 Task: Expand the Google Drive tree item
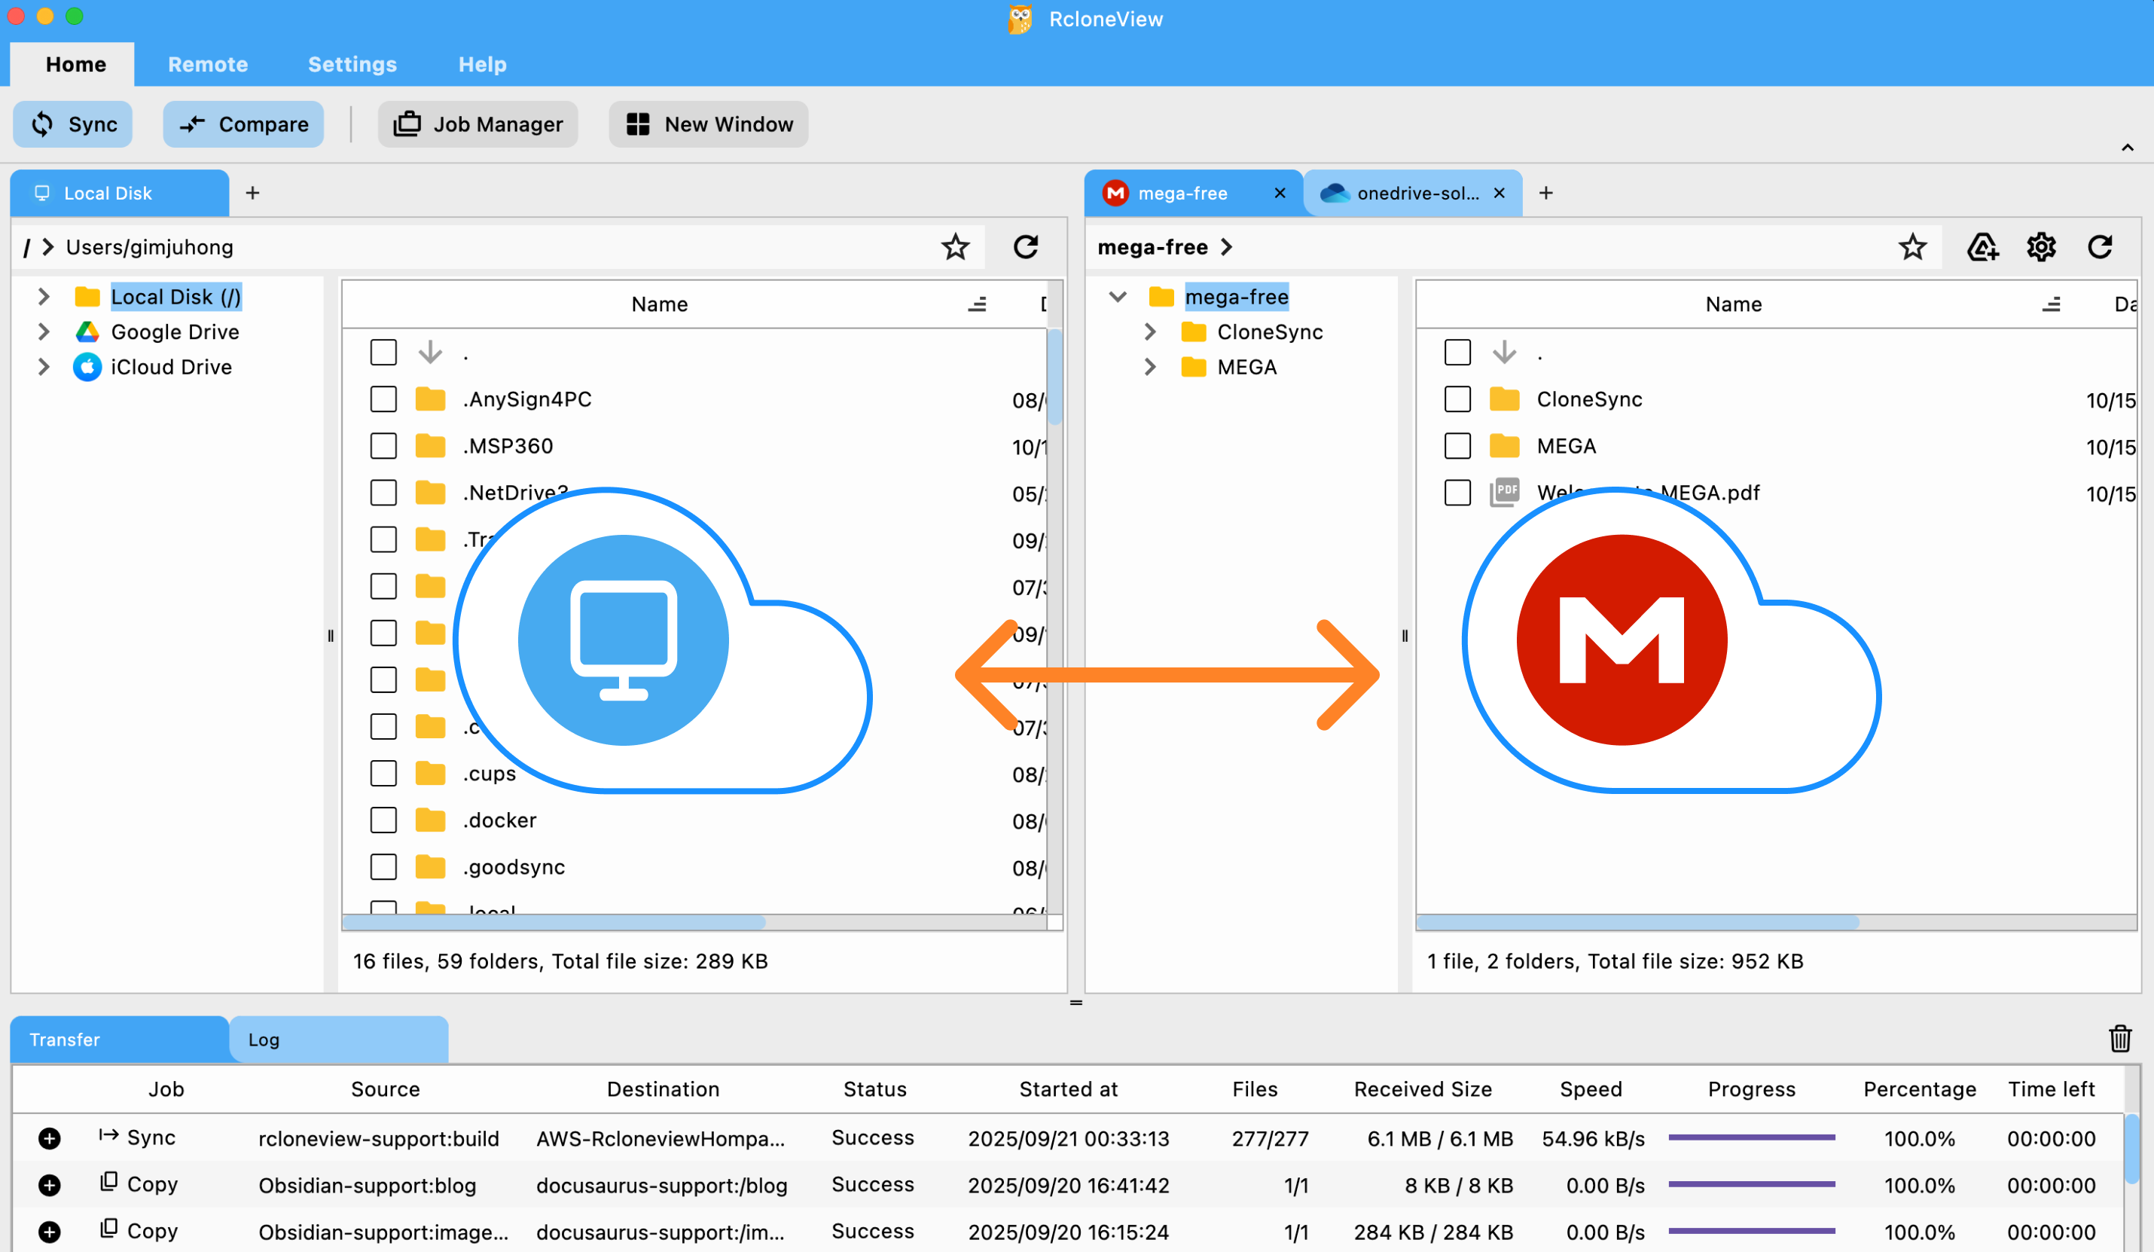pos(44,331)
